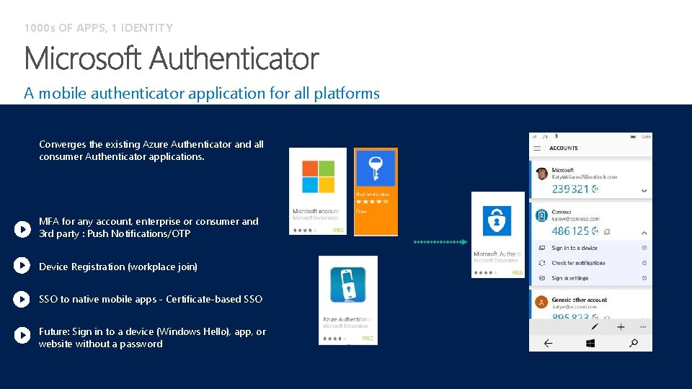Select Sign in settings
692x389 pixels.
coord(569,278)
